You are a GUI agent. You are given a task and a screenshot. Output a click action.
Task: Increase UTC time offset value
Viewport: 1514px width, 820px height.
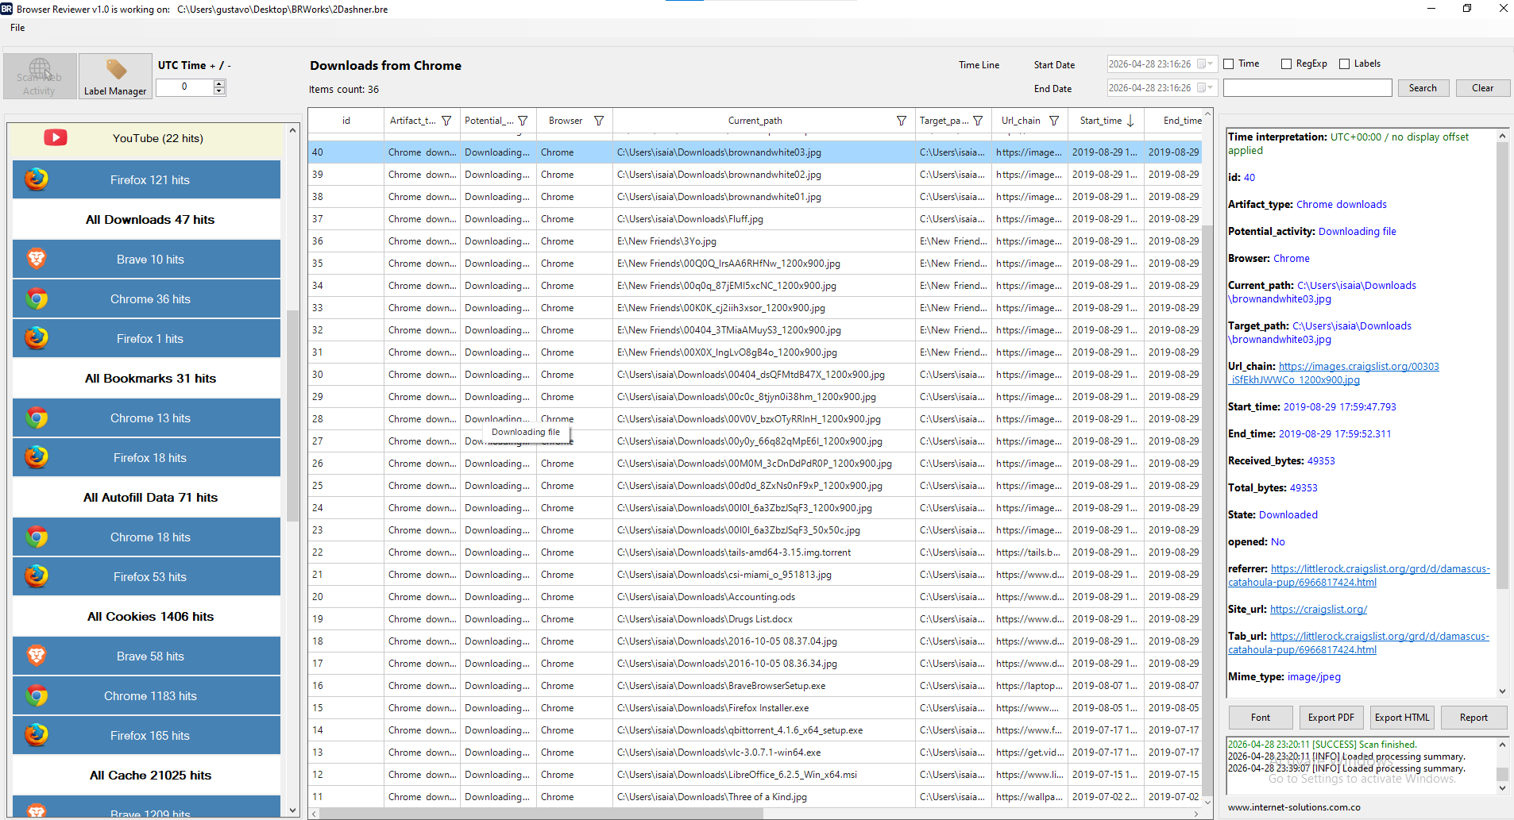pos(219,83)
